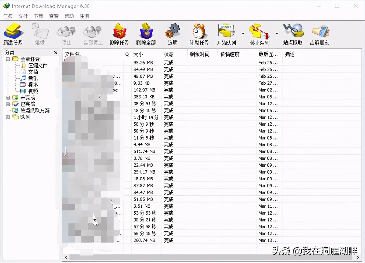This screenshot has width=365, height=263.
Task: Sort by the 最后连... column header
Action: click(x=269, y=54)
